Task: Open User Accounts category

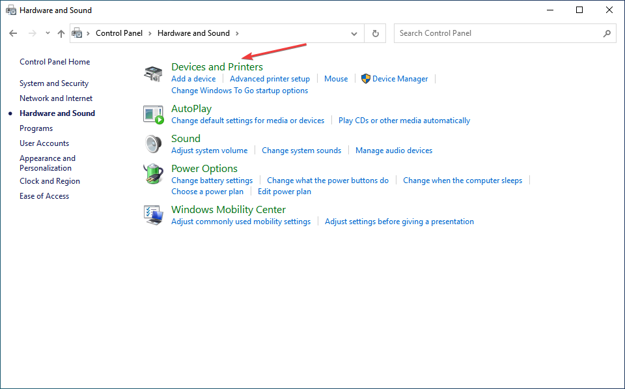Action: [x=44, y=143]
